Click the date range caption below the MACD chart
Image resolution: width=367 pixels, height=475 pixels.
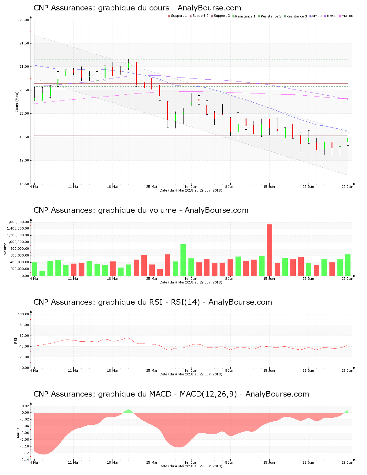(191, 466)
